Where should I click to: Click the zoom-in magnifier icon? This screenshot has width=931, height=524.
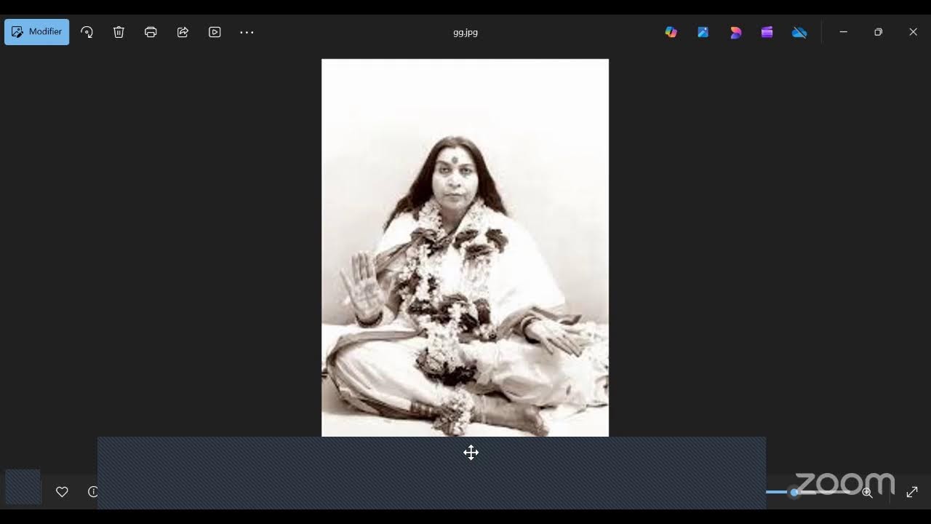[x=867, y=493]
